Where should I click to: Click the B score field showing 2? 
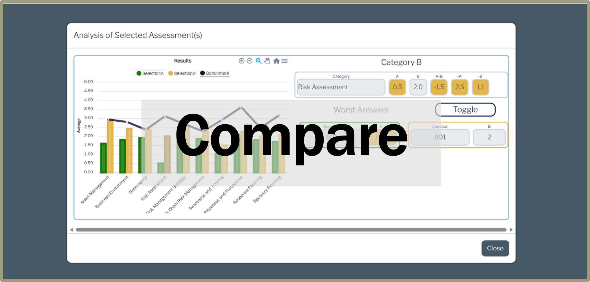click(489, 137)
